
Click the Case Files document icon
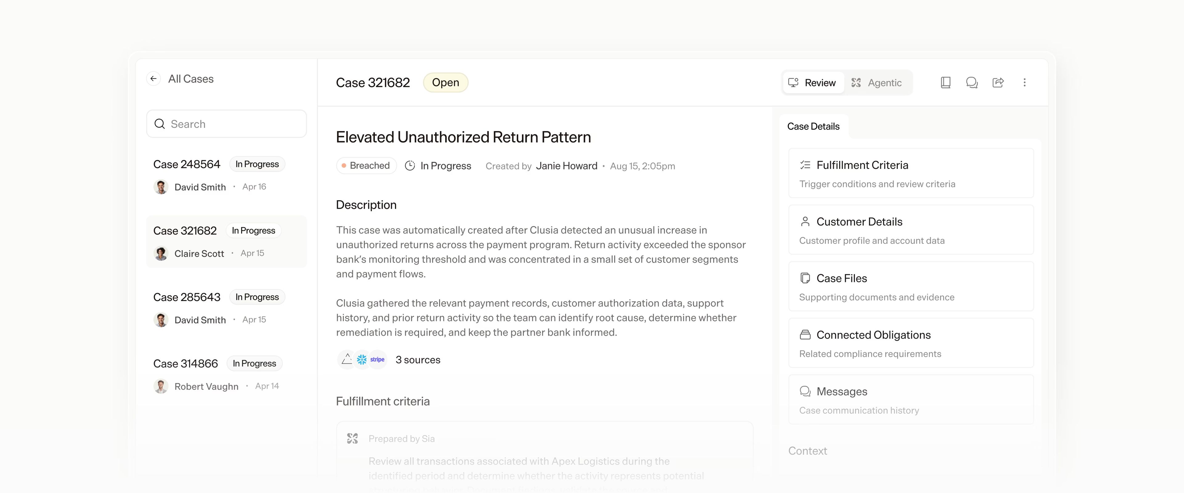(x=805, y=278)
